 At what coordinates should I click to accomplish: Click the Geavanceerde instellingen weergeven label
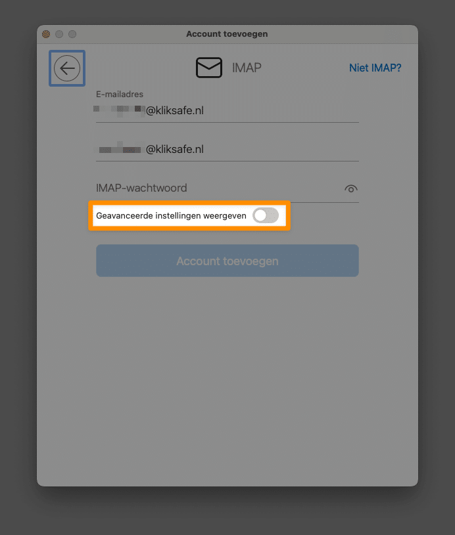coord(171,215)
